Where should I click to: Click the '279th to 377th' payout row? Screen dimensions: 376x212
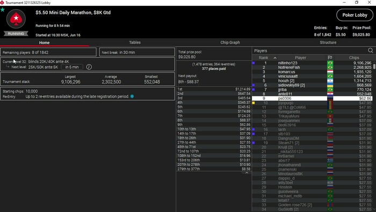click(x=214, y=169)
